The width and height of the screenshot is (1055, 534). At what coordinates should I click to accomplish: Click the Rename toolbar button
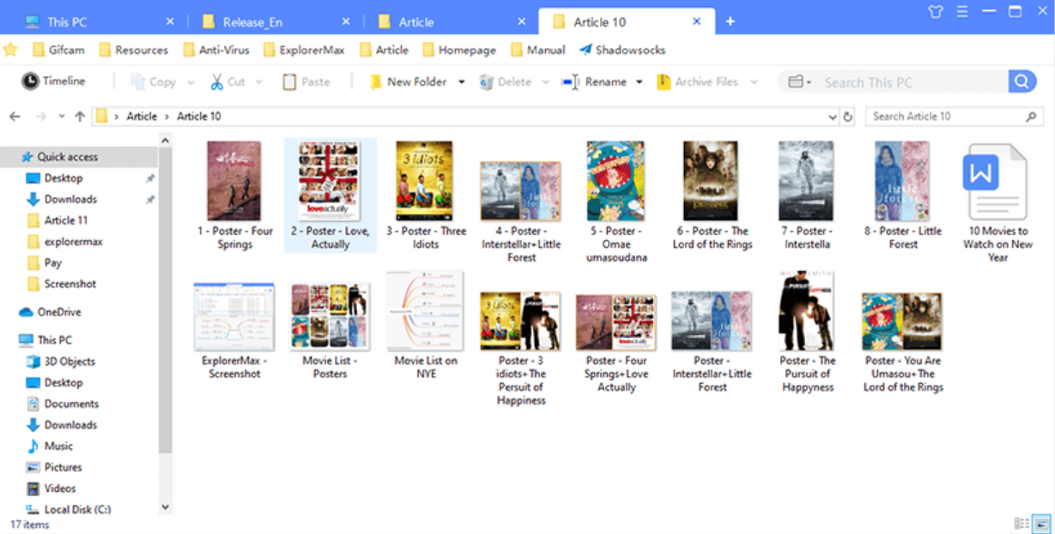pyautogui.click(x=594, y=81)
